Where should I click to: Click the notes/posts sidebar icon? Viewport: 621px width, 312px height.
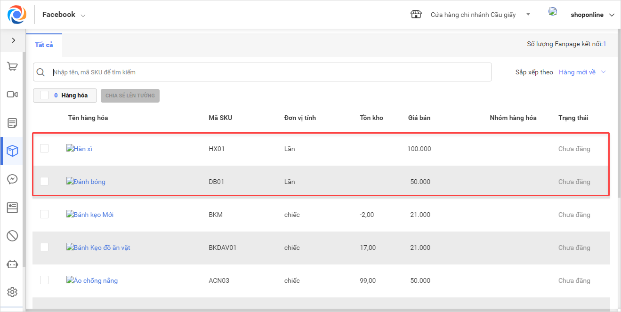click(12, 123)
